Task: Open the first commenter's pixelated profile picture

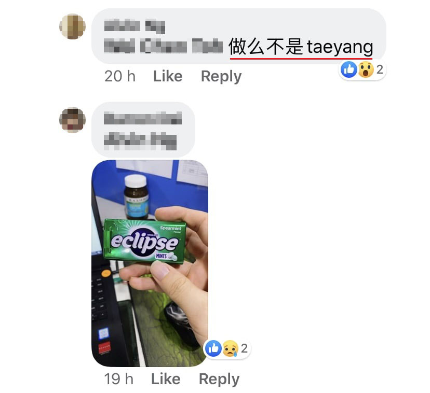Action: pyautogui.click(x=72, y=26)
